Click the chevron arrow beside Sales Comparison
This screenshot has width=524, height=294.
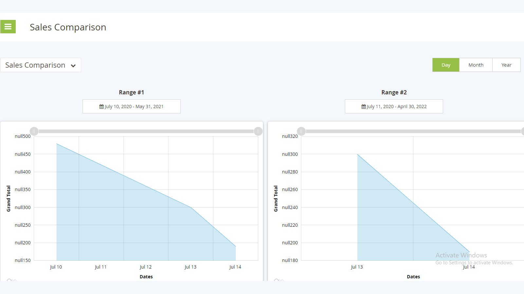coord(73,66)
